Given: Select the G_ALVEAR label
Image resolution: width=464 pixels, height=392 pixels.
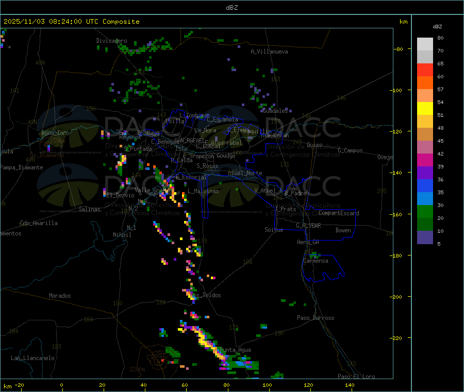Looking at the screenshot, I should coord(308,226).
